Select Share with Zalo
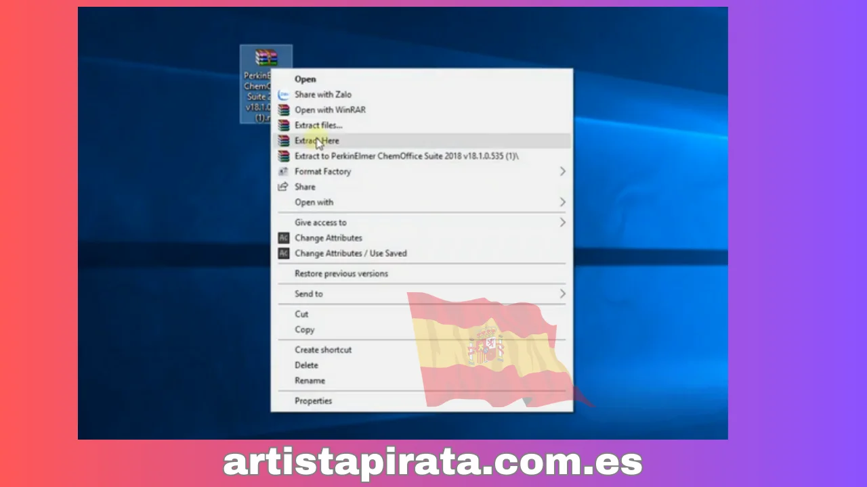Image resolution: width=867 pixels, height=487 pixels. click(421, 95)
